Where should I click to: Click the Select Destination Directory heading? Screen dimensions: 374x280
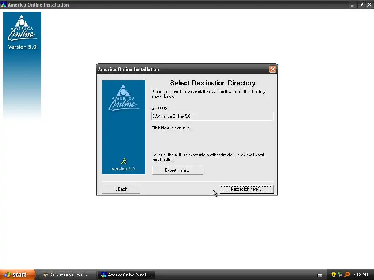[213, 83]
